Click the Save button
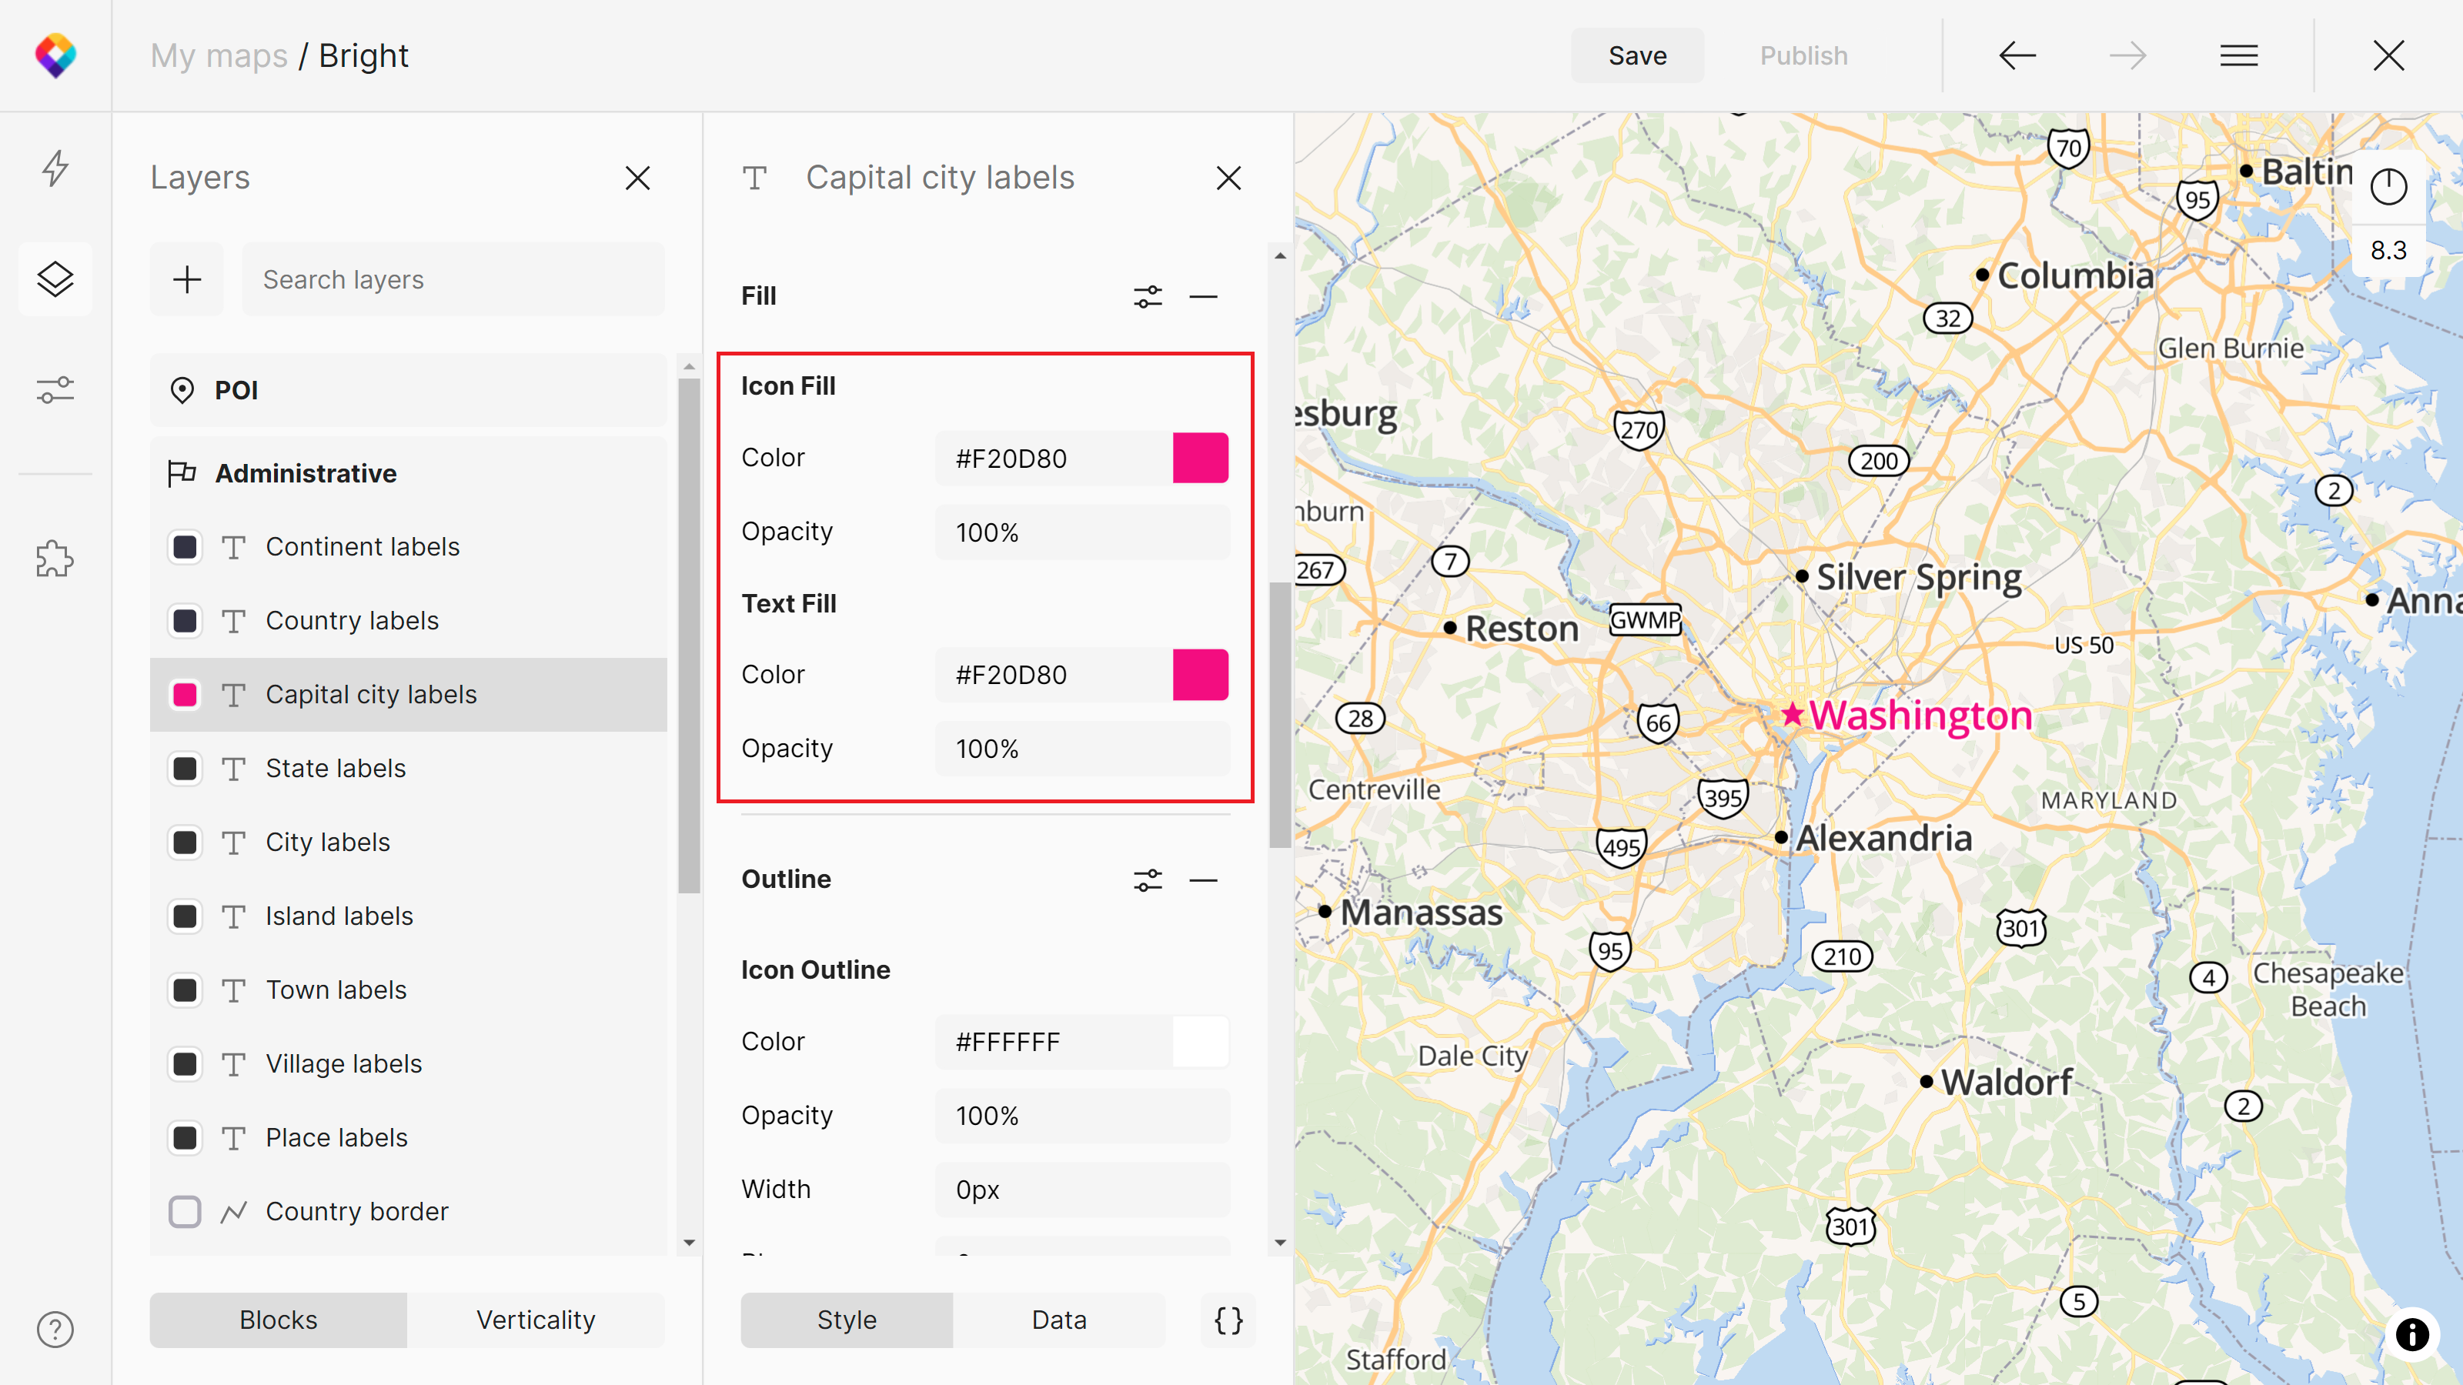Screen dimensions: 2463x1385 pos(1637,55)
